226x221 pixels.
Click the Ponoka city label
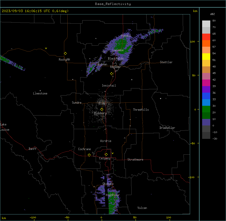click(126, 36)
